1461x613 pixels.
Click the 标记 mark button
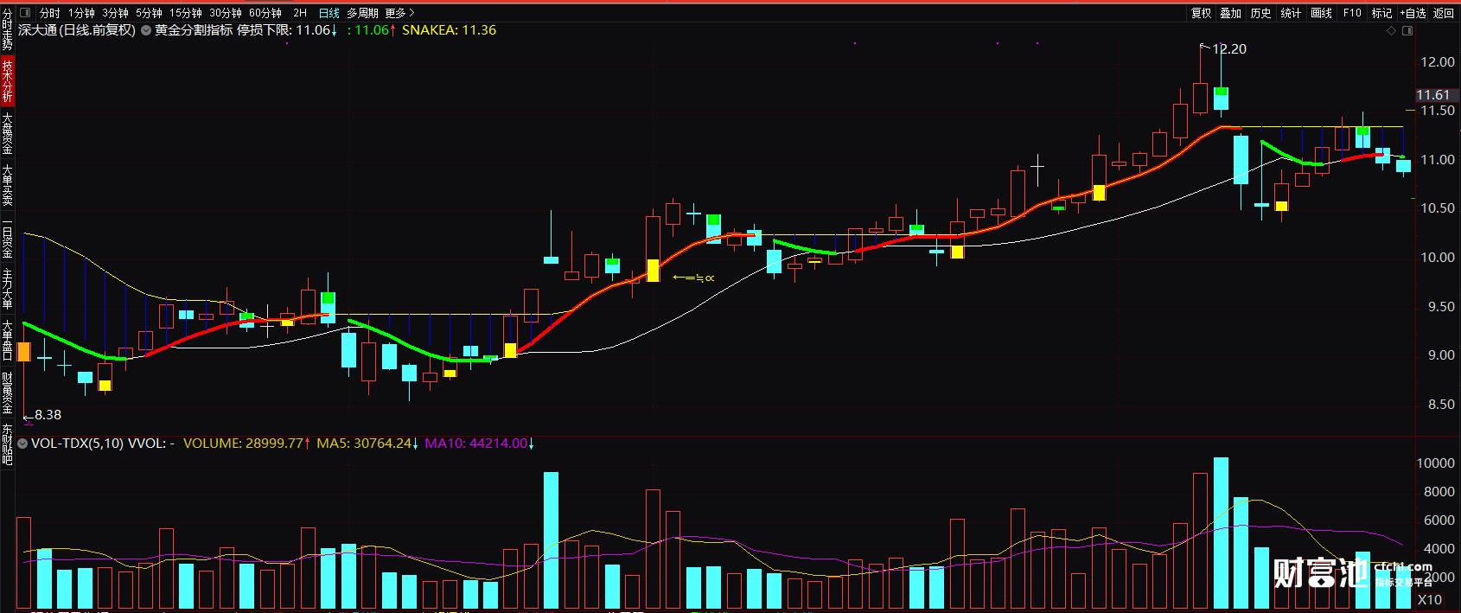pyautogui.click(x=1381, y=13)
